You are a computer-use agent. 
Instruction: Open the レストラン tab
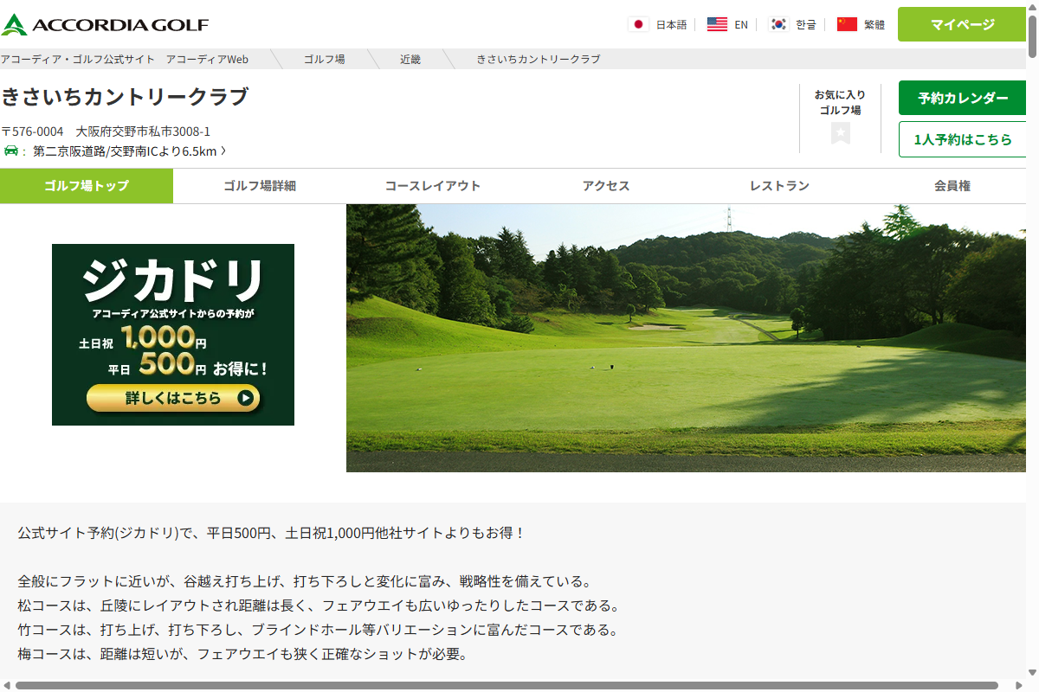coord(779,186)
